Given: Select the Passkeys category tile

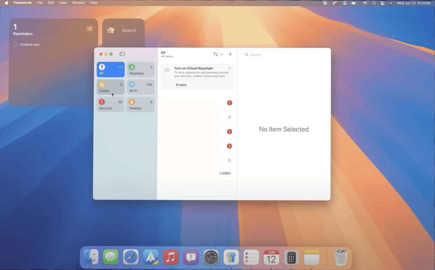Looking at the screenshot, I should click(x=140, y=70).
